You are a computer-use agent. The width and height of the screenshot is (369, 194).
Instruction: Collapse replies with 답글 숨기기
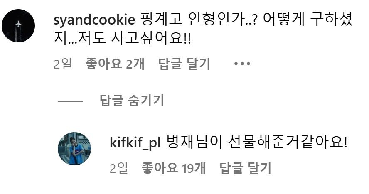coord(132,101)
